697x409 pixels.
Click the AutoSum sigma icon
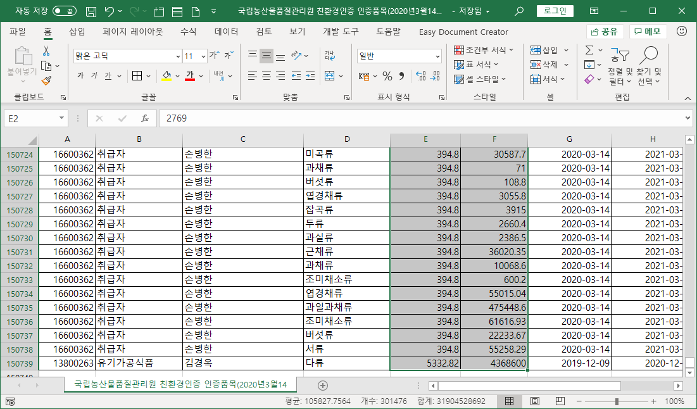point(589,50)
